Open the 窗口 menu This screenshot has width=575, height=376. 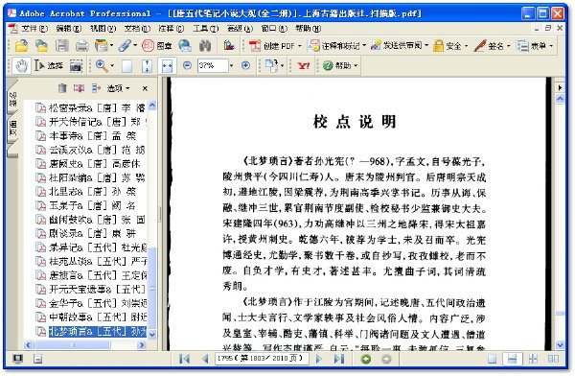click(x=274, y=28)
